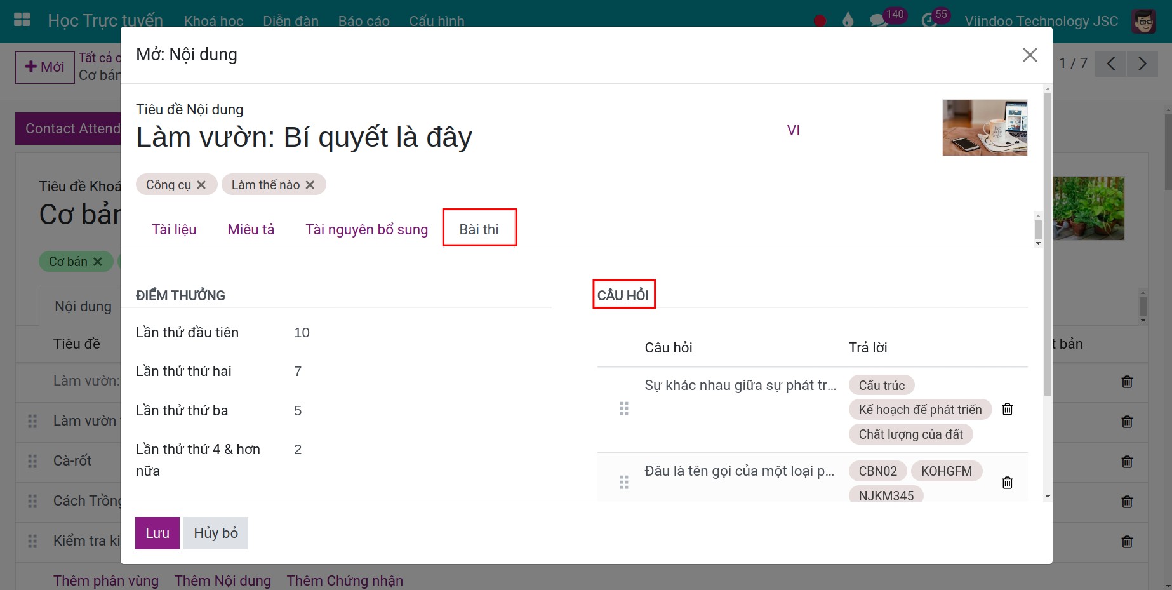This screenshot has height=590, width=1172.
Task: Grab drag handle of first question row
Action: (624, 409)
